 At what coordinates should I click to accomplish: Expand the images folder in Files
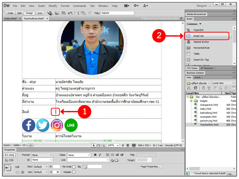(191, 101)
